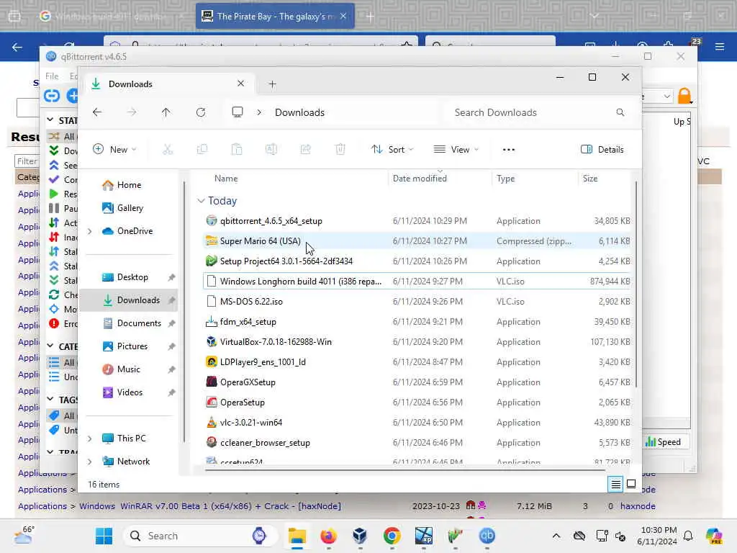Navigate up one folder level
The width and height of the screenshot is (737, 553).
pyautogui.click(x=166, y=112)
